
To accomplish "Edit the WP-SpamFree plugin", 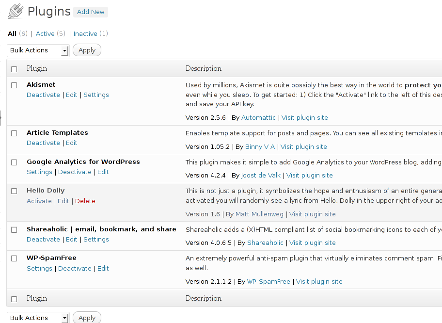I will click(103, 268).
